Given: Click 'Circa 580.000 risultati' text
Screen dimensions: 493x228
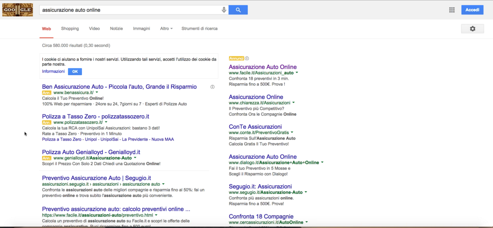Looking at the screenshot, I should (x=62, y=46).
